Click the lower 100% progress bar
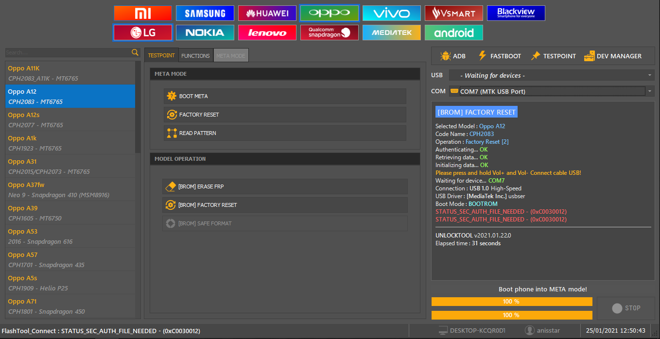The width and height of the screenshot is (660, 339). coord(512,315)
